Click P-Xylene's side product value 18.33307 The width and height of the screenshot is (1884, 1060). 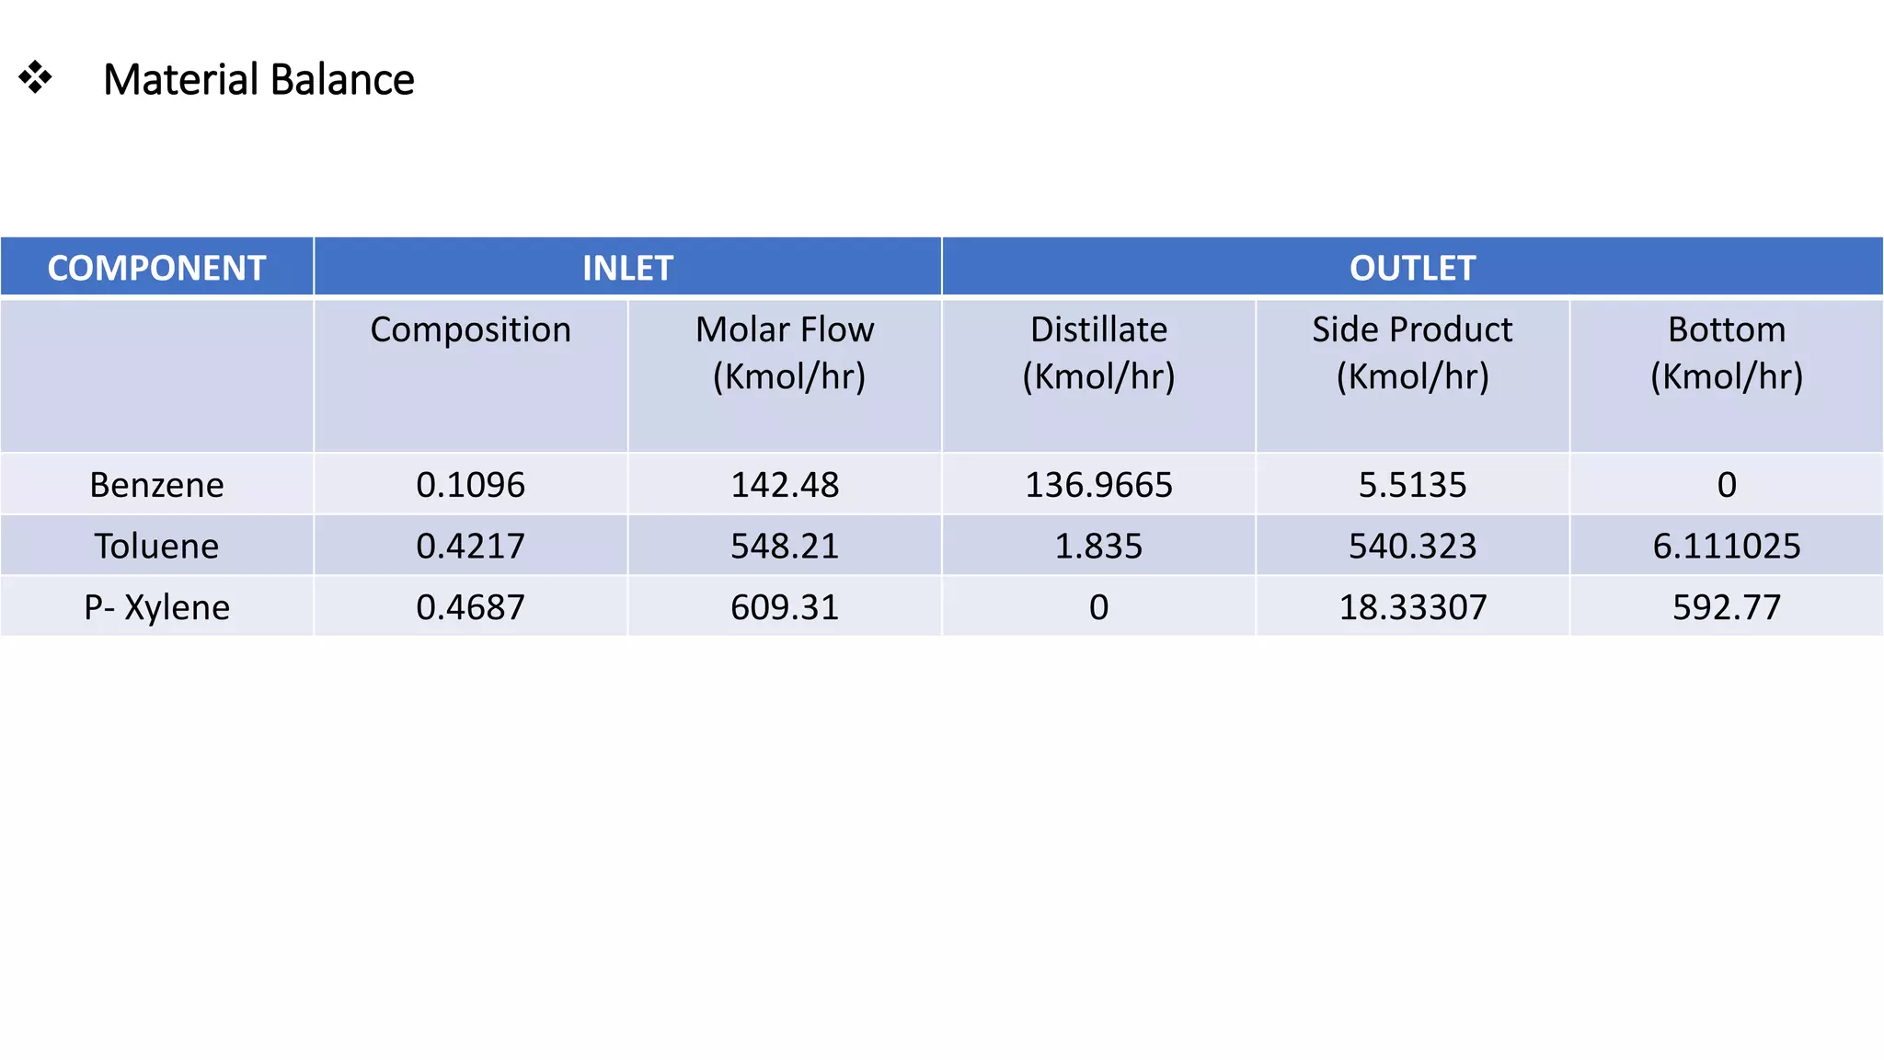(x=1412, y=607)
